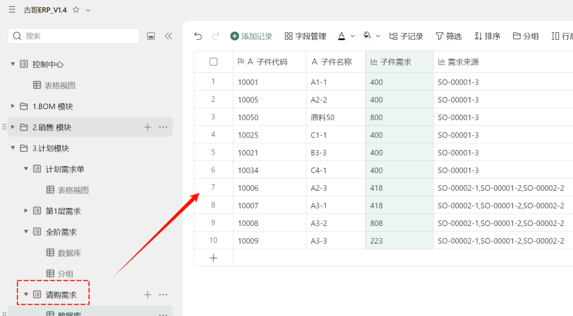Viewport: 573px width, 316px height.
Task: Click the redo arrow
Action: click(x=215, y=36)
